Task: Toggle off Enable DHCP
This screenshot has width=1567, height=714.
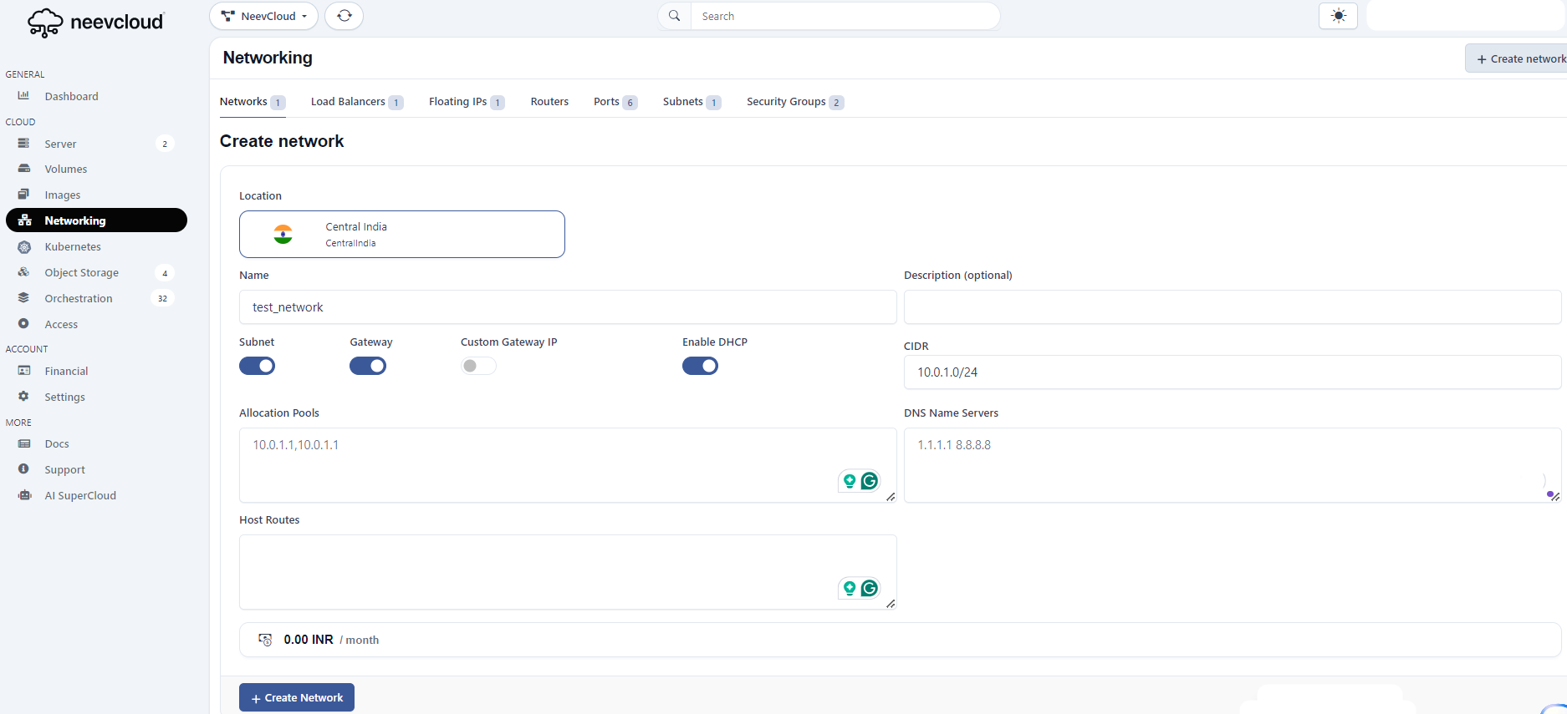Action: tap(700, 367)
